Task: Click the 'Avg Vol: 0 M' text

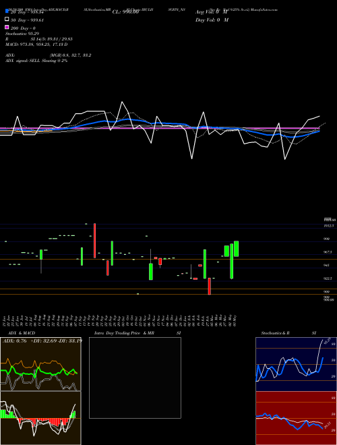Action: [x=212, y=12]
